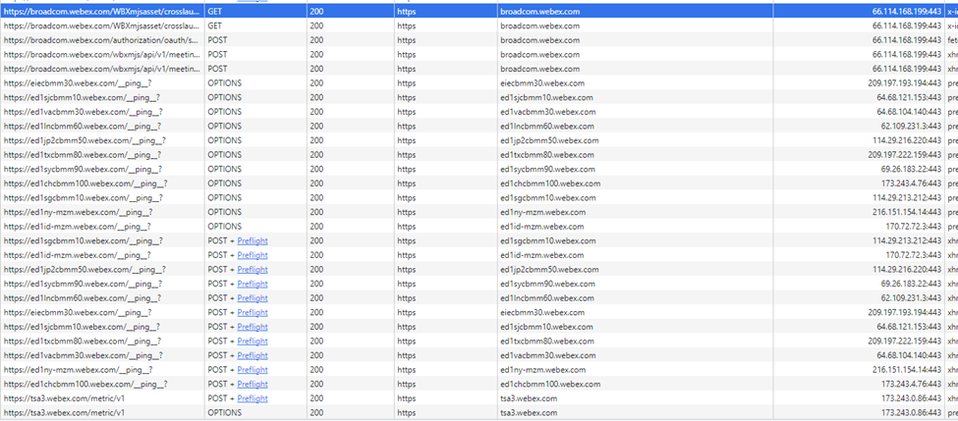The image size is (958, 421).
Task: Click URL https://ed1ny-mzm.webex.com/__ping__? in OPTIONS row
Action: (x=79, y=212)
